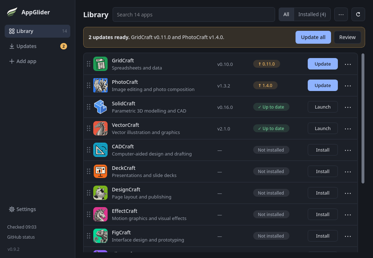Open the GitHub status link
Image resolution: width=373 pixels, height=258 pixels.
pyautogui.click(x=21, y=237)
